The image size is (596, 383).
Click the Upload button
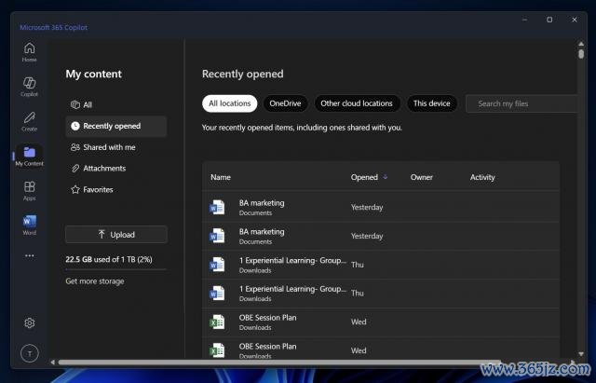[115, 234]
